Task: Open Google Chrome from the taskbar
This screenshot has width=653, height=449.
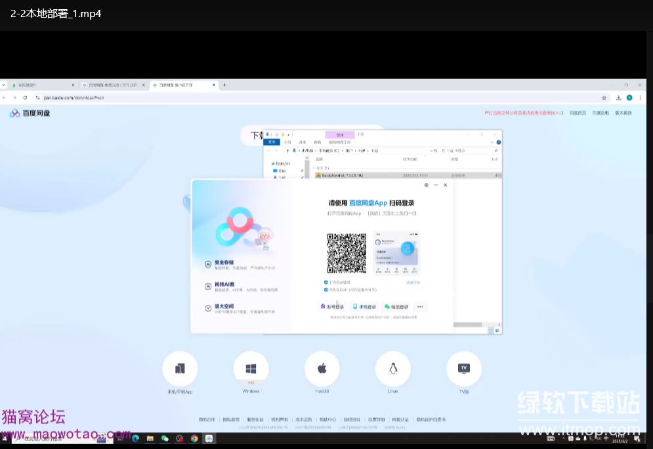Action: tap(194, 438)
